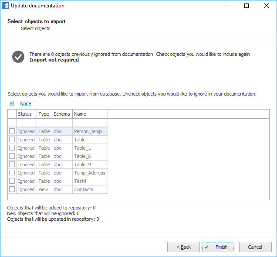277x257 pixels.
Task: Tick the Contacts view checkbox
Action: tap(12, 189)
